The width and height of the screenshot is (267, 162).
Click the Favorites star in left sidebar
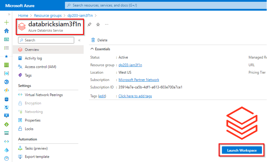coord(6,56)
